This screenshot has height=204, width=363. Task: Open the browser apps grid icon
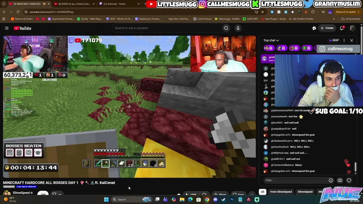(4, 19)
